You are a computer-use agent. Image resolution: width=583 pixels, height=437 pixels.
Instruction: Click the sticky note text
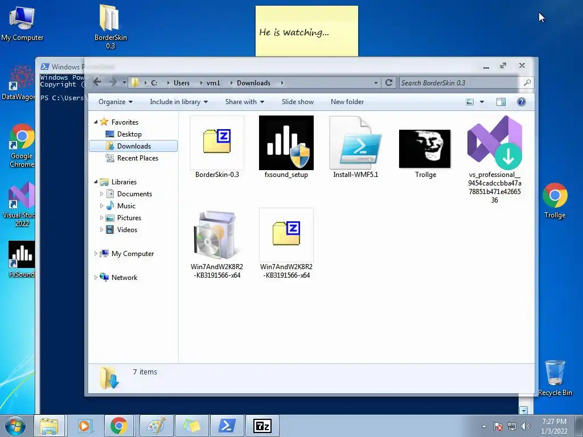[294, 32]
